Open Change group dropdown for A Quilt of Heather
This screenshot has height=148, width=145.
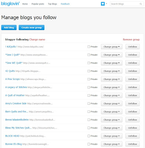[112, 95]
